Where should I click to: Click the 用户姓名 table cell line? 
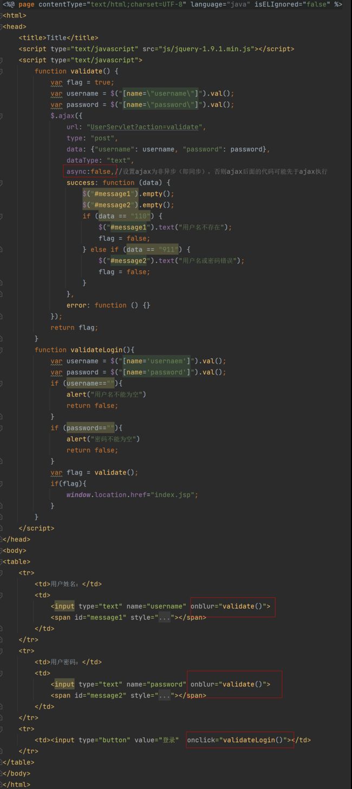point(68,584)
